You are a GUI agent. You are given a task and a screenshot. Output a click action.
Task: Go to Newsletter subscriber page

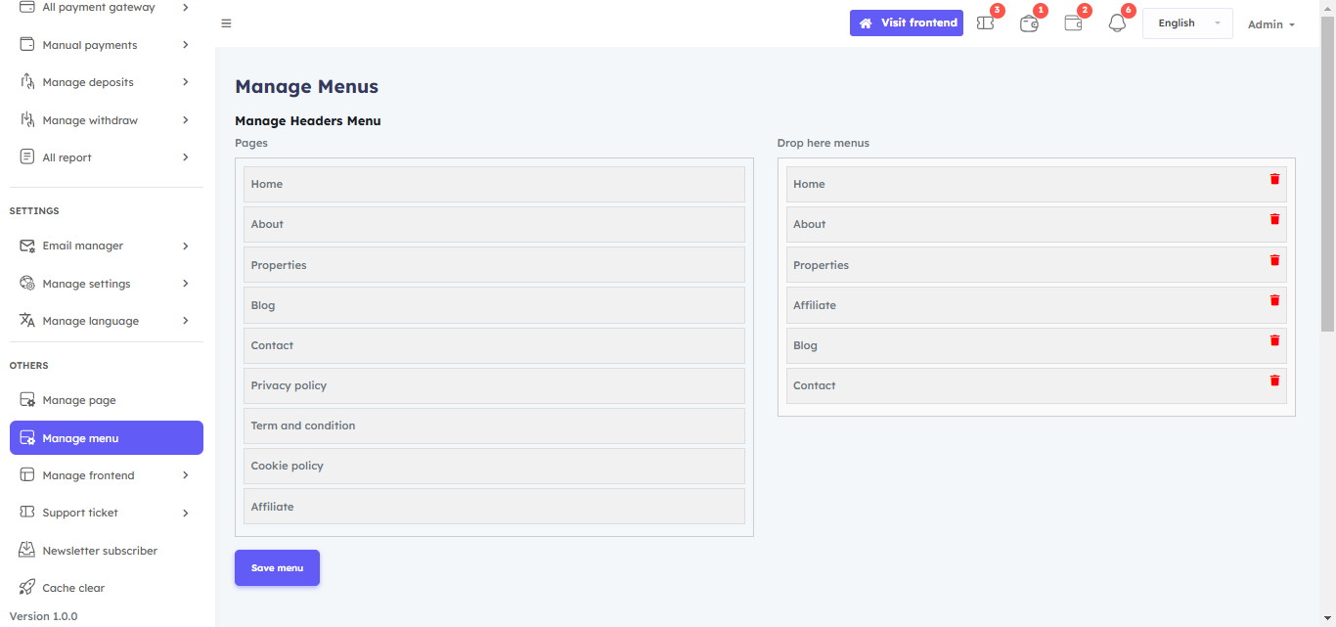click(x=99, y=551)
